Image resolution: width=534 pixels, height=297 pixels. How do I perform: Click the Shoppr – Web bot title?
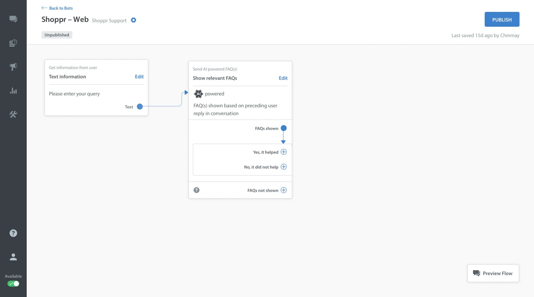[x=65, y=19]
